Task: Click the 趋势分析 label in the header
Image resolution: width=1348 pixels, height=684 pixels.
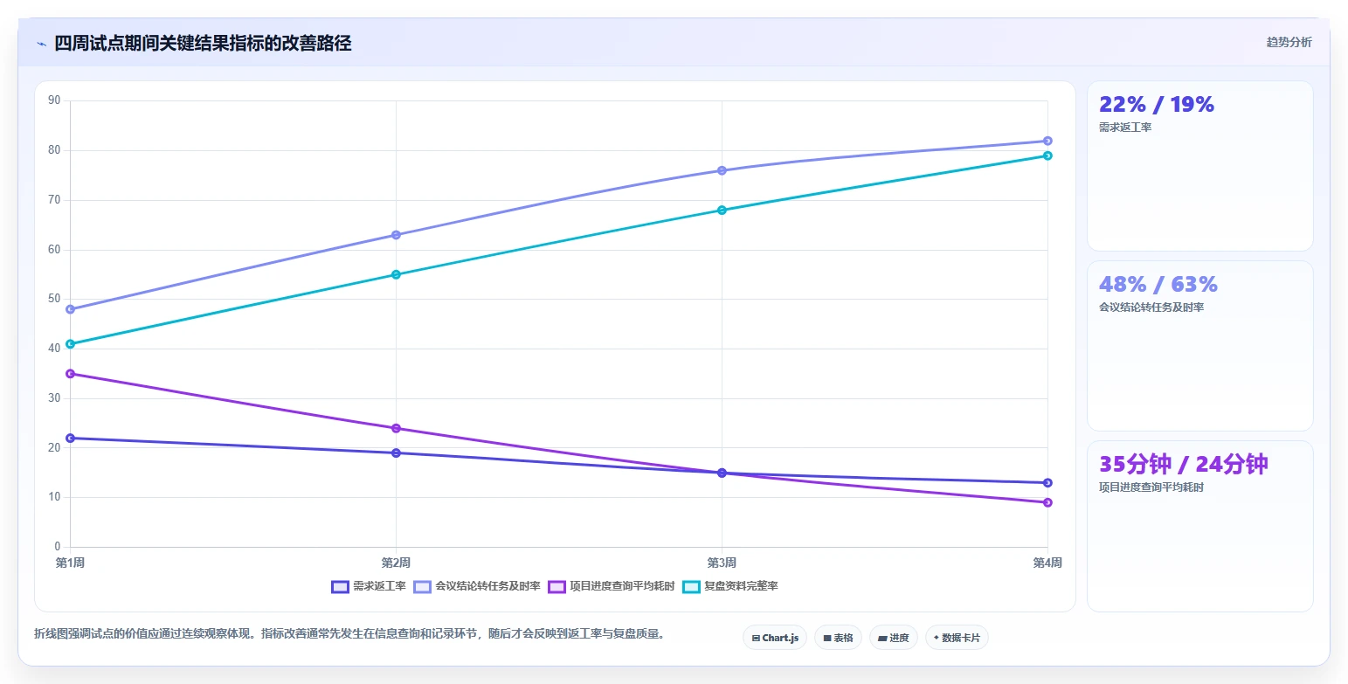Action: point(1289,42)
